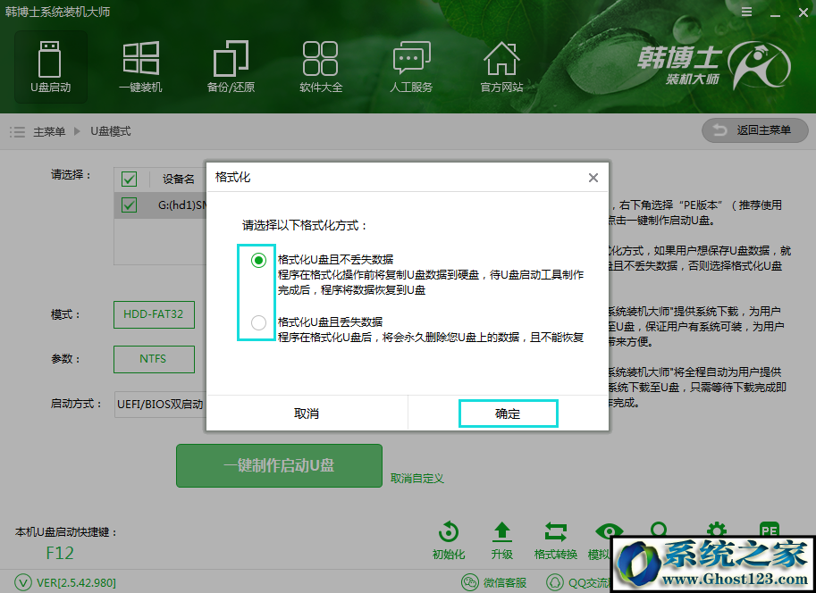Screen dimensions: 816x593
Task: Cancel the format dialog with 取消
Action: pos(307,414)
